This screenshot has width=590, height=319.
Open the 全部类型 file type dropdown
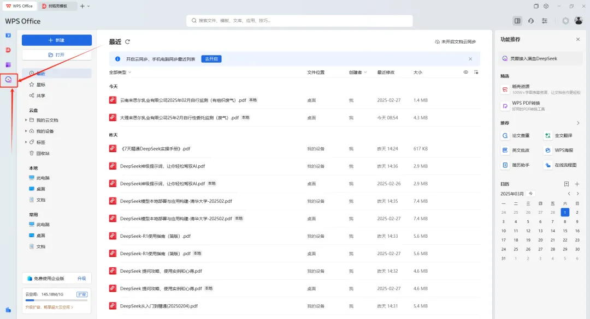tap(120, 72)
